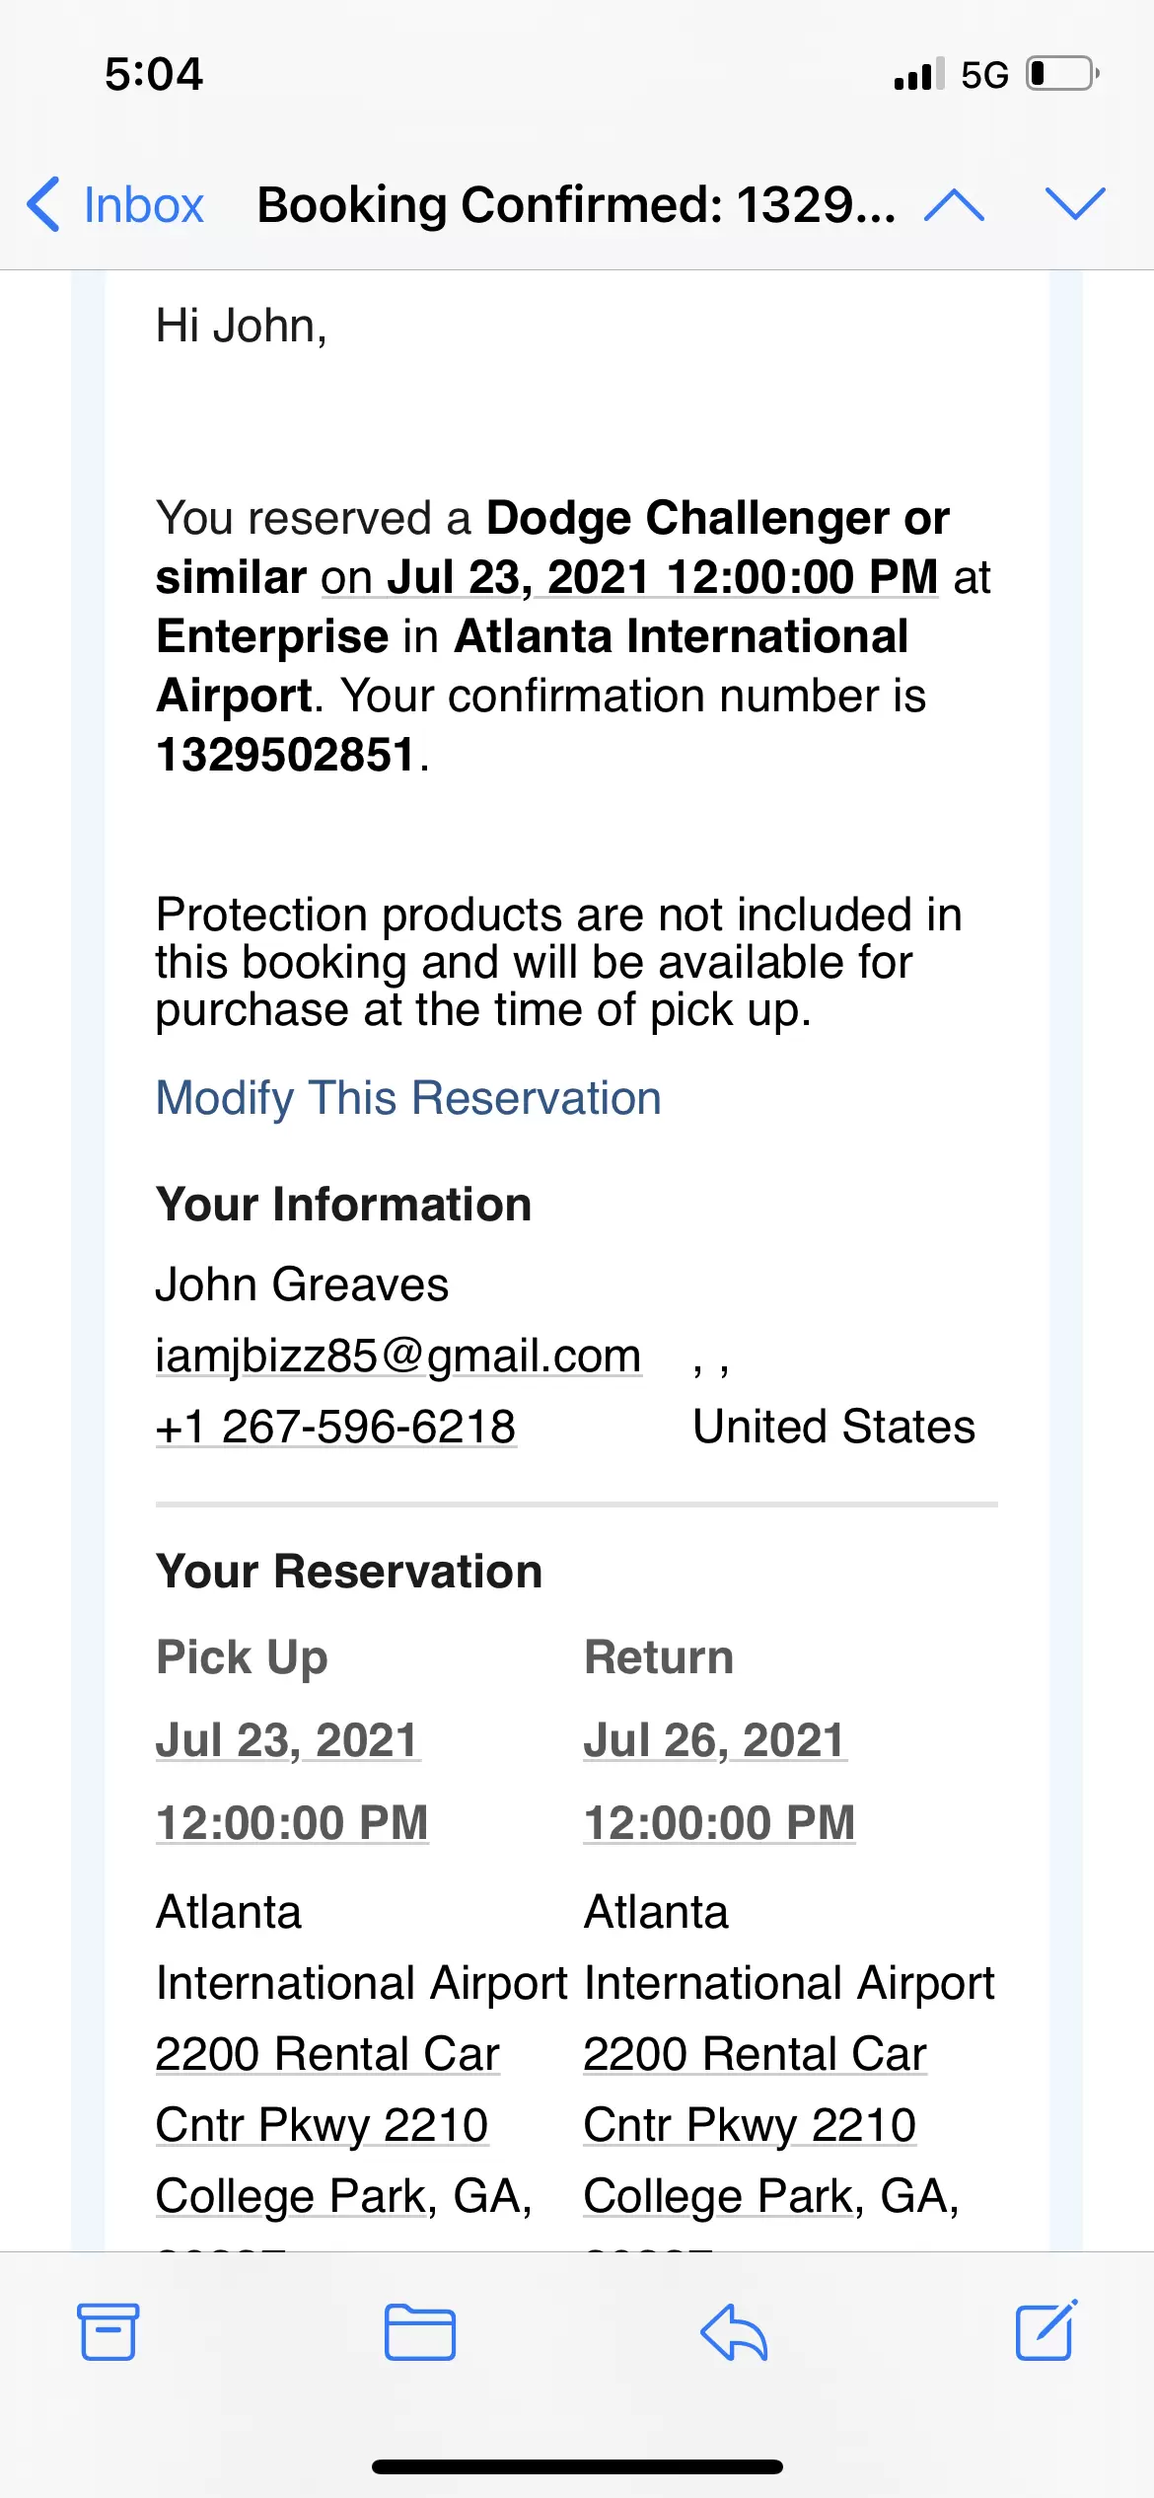Image resolution: width=1154 pixels, height=2498 pixels.
Task: Call phone number +1 267-596-6218
Action: pos(335,1427)
